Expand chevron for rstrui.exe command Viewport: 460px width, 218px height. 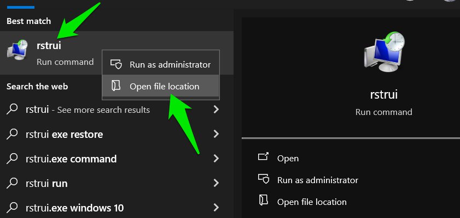click(216, 159)
